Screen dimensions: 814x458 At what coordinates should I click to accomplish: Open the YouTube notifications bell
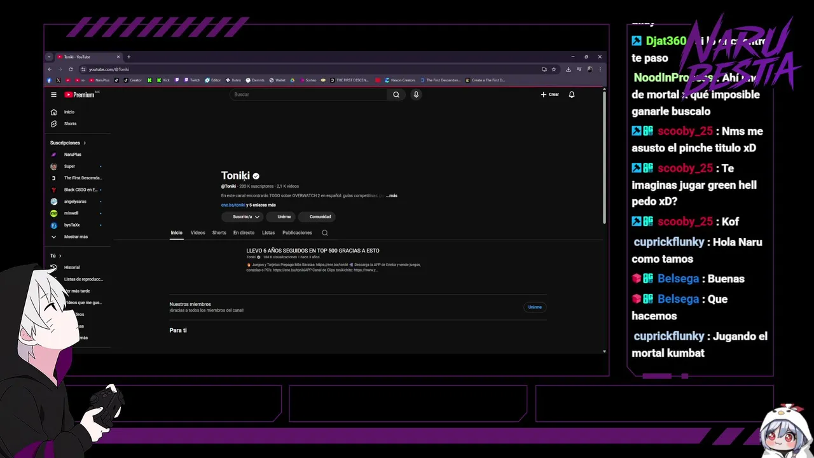click(572, 95)
